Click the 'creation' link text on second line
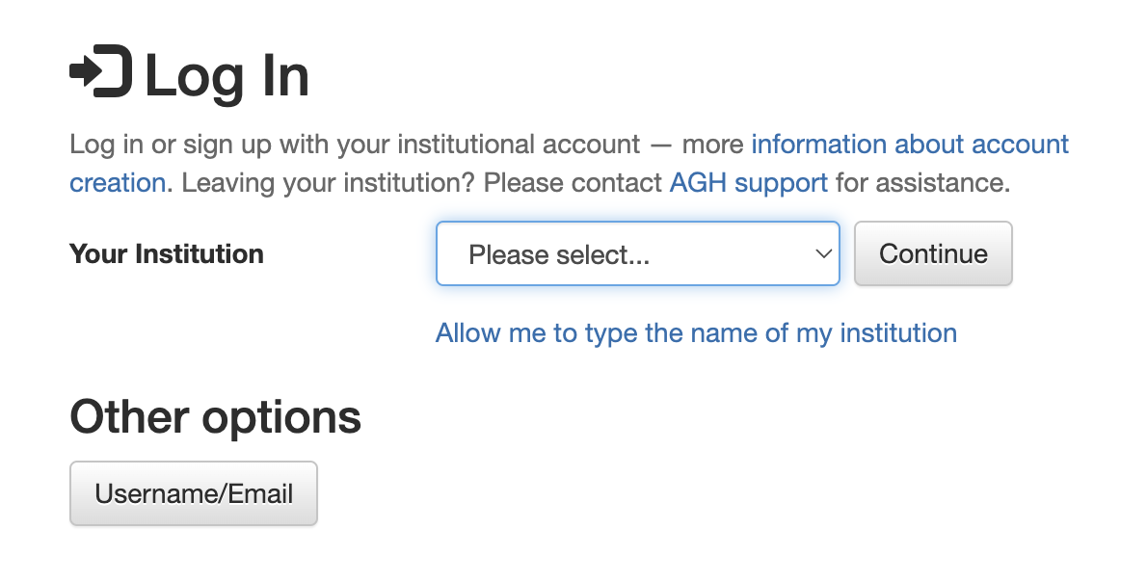The image size is (1147, 582). [x=118, y=183]
